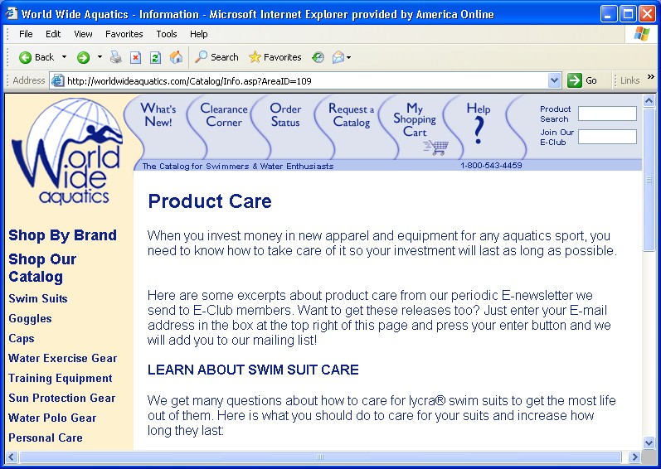Open the Tools menu
The image size is (661, 469).
[x=167, y=34]
